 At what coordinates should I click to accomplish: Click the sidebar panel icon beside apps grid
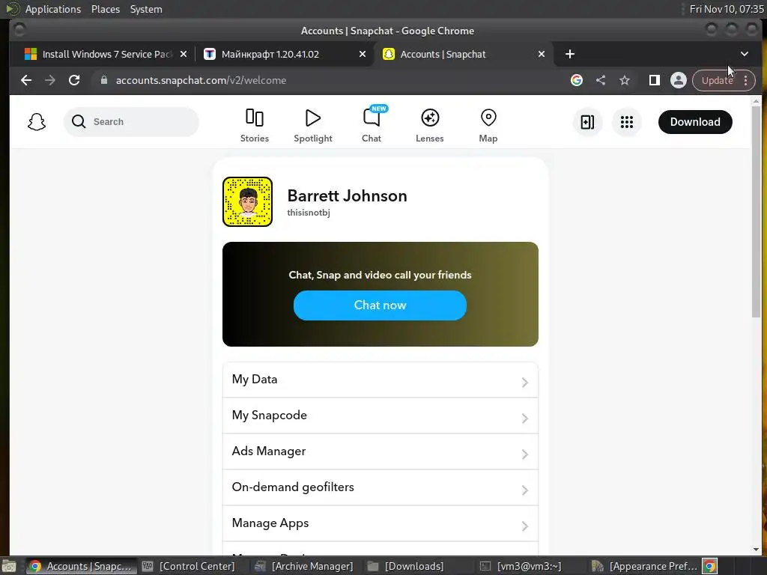(587, 122)
